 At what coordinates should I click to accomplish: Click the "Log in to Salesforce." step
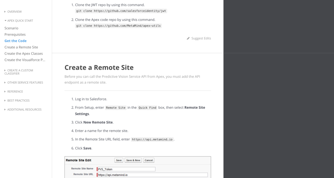(91, 99)
